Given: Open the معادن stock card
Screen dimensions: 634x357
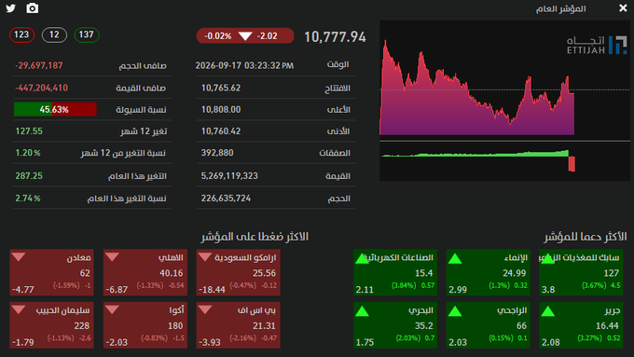Looking at the screenshot, I should (52, 272).
